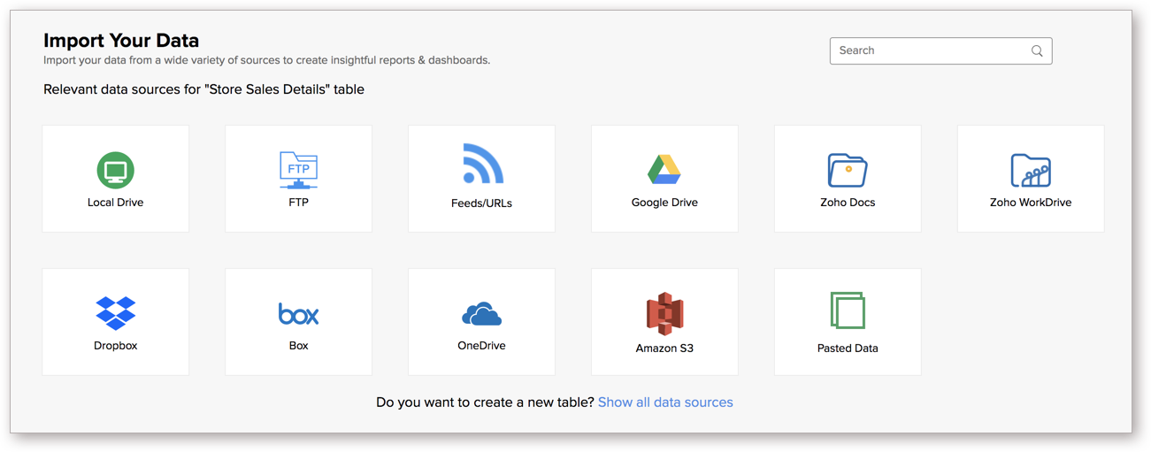1151x452 pixels.
Task: Click the FTP label text
Action: pyautogui.click(x=298, y=203)
